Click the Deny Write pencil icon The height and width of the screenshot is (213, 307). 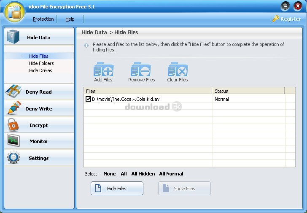[x=14, y=108]
